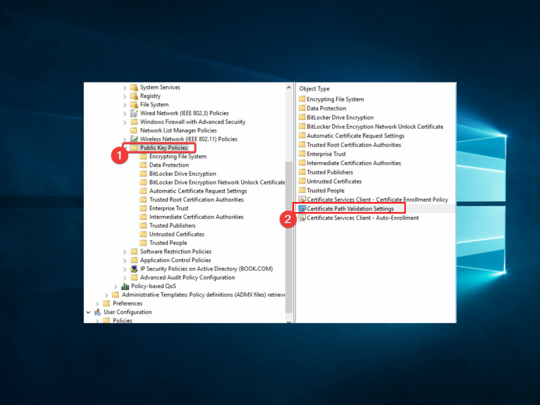The image size is (540, 405).
Task: Click the Preferences folder icon
Action: click(106, 303)
